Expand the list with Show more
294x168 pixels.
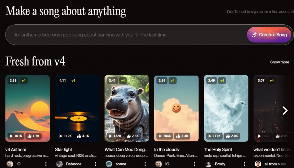coord(280,62)
